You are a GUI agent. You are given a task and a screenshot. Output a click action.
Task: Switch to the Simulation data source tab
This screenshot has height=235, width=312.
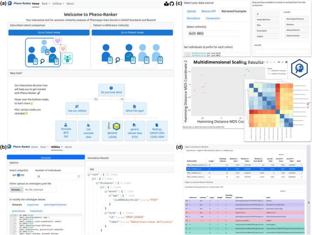194,18
